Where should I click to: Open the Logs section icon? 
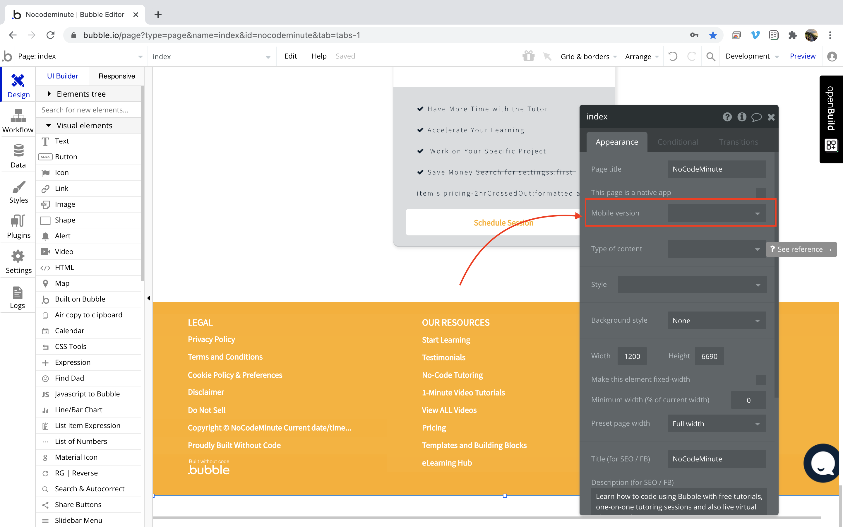pyautogui.click(x=18, y=293)
